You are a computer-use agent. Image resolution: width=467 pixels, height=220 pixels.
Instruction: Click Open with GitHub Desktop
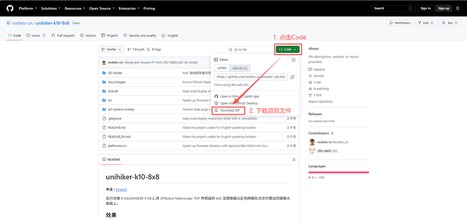pos(236,103)
